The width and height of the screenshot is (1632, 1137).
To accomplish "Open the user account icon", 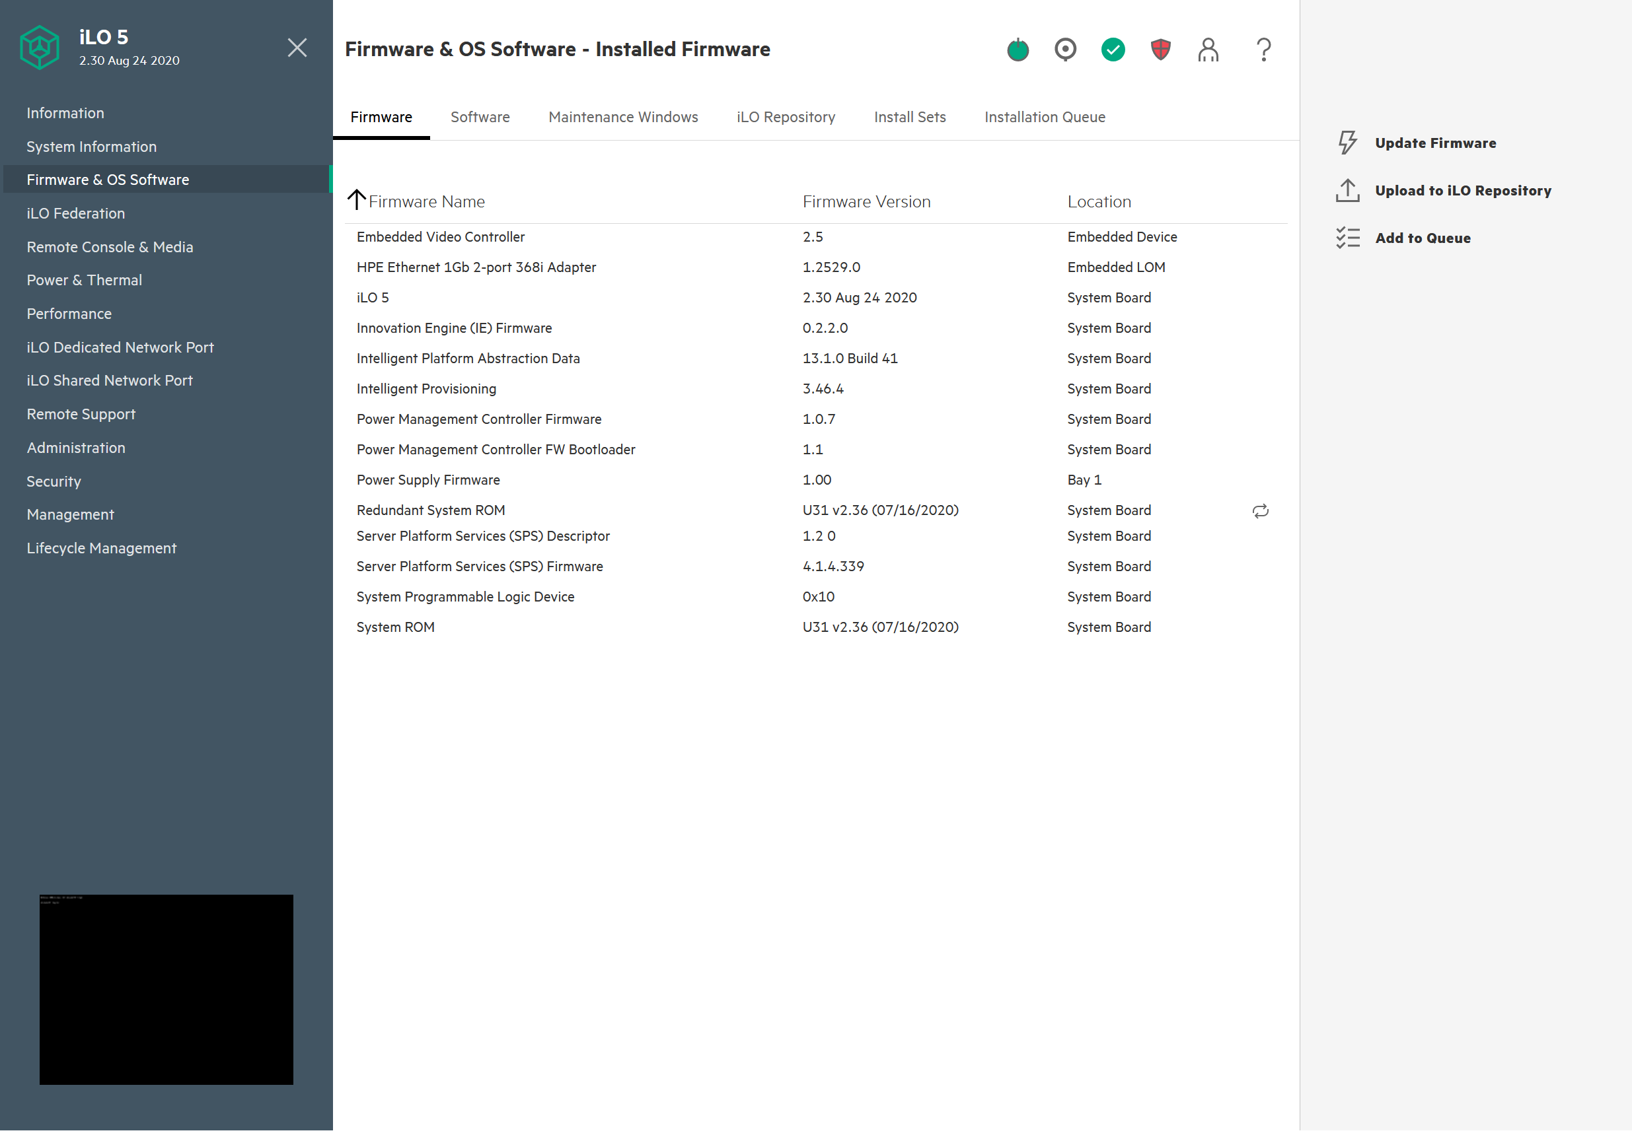I will click(1208, 50).
